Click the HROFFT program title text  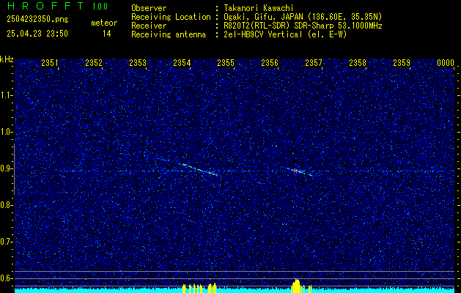(x=45, y=6)
